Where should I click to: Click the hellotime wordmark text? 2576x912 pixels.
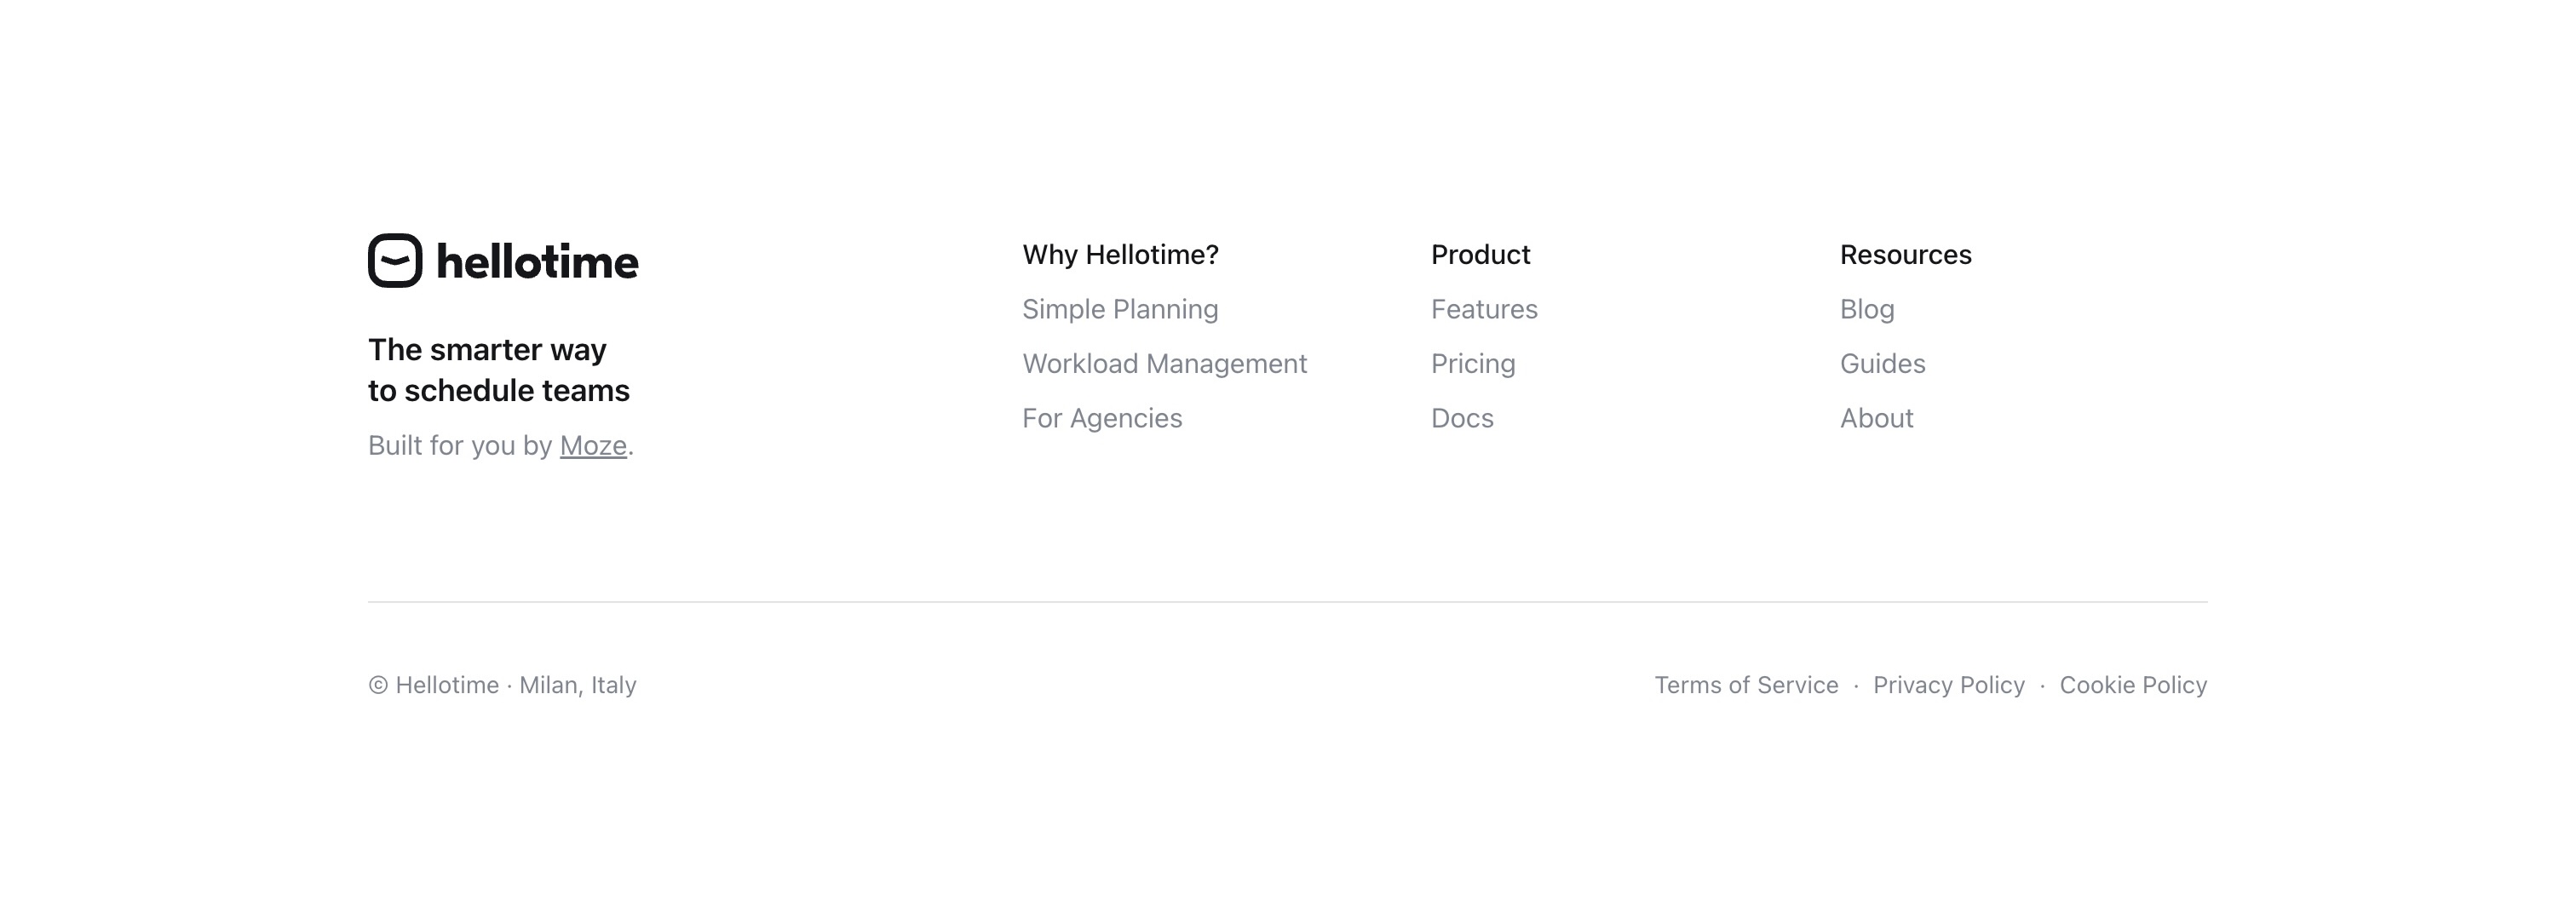pos(537,262)
